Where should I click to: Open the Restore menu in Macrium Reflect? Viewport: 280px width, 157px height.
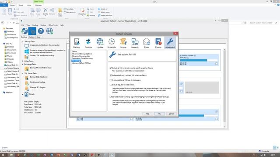click(x=43, y=25)
